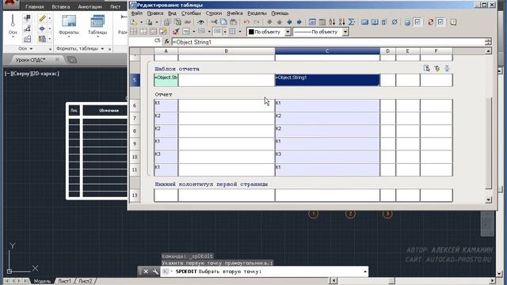Viewport: 507px width, 285px height.
Task: Select column C header
Action: point(327,51)
